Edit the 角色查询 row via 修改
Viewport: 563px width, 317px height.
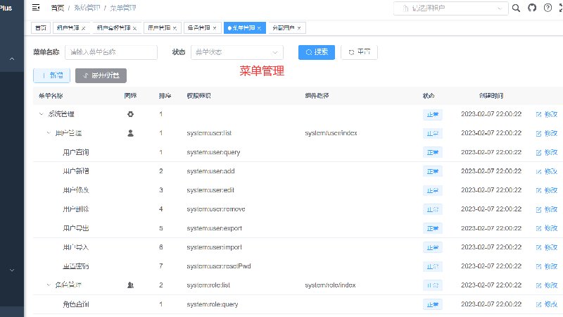[547, 304]
